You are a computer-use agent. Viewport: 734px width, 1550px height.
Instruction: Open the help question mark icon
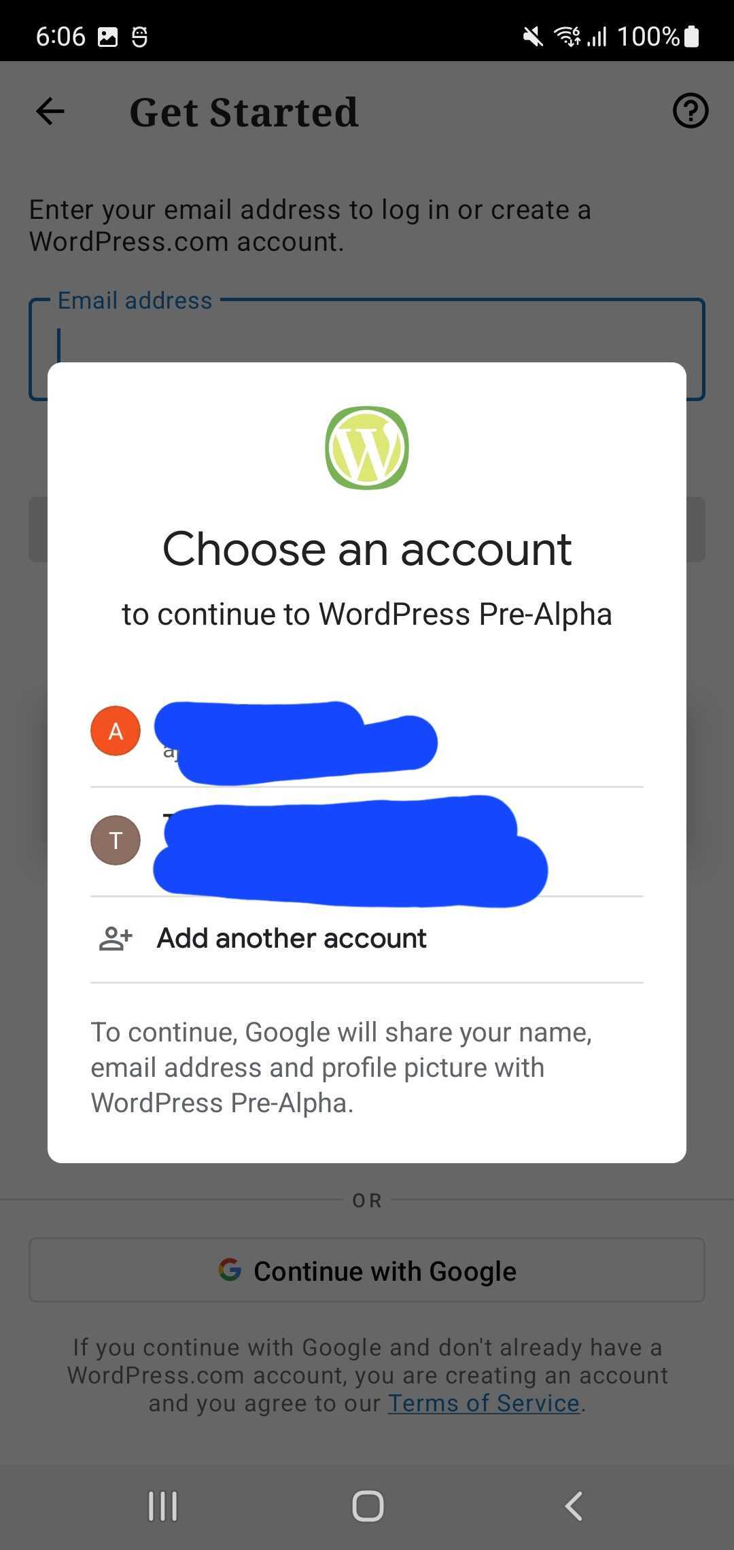point(691,111)
